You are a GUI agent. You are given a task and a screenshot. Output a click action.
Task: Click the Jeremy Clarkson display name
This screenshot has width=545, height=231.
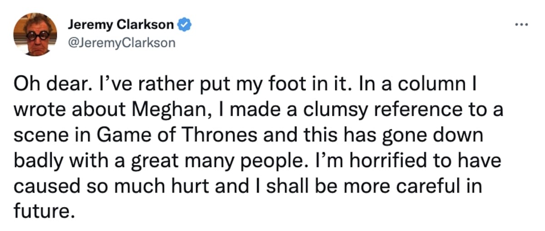(122, 25)
